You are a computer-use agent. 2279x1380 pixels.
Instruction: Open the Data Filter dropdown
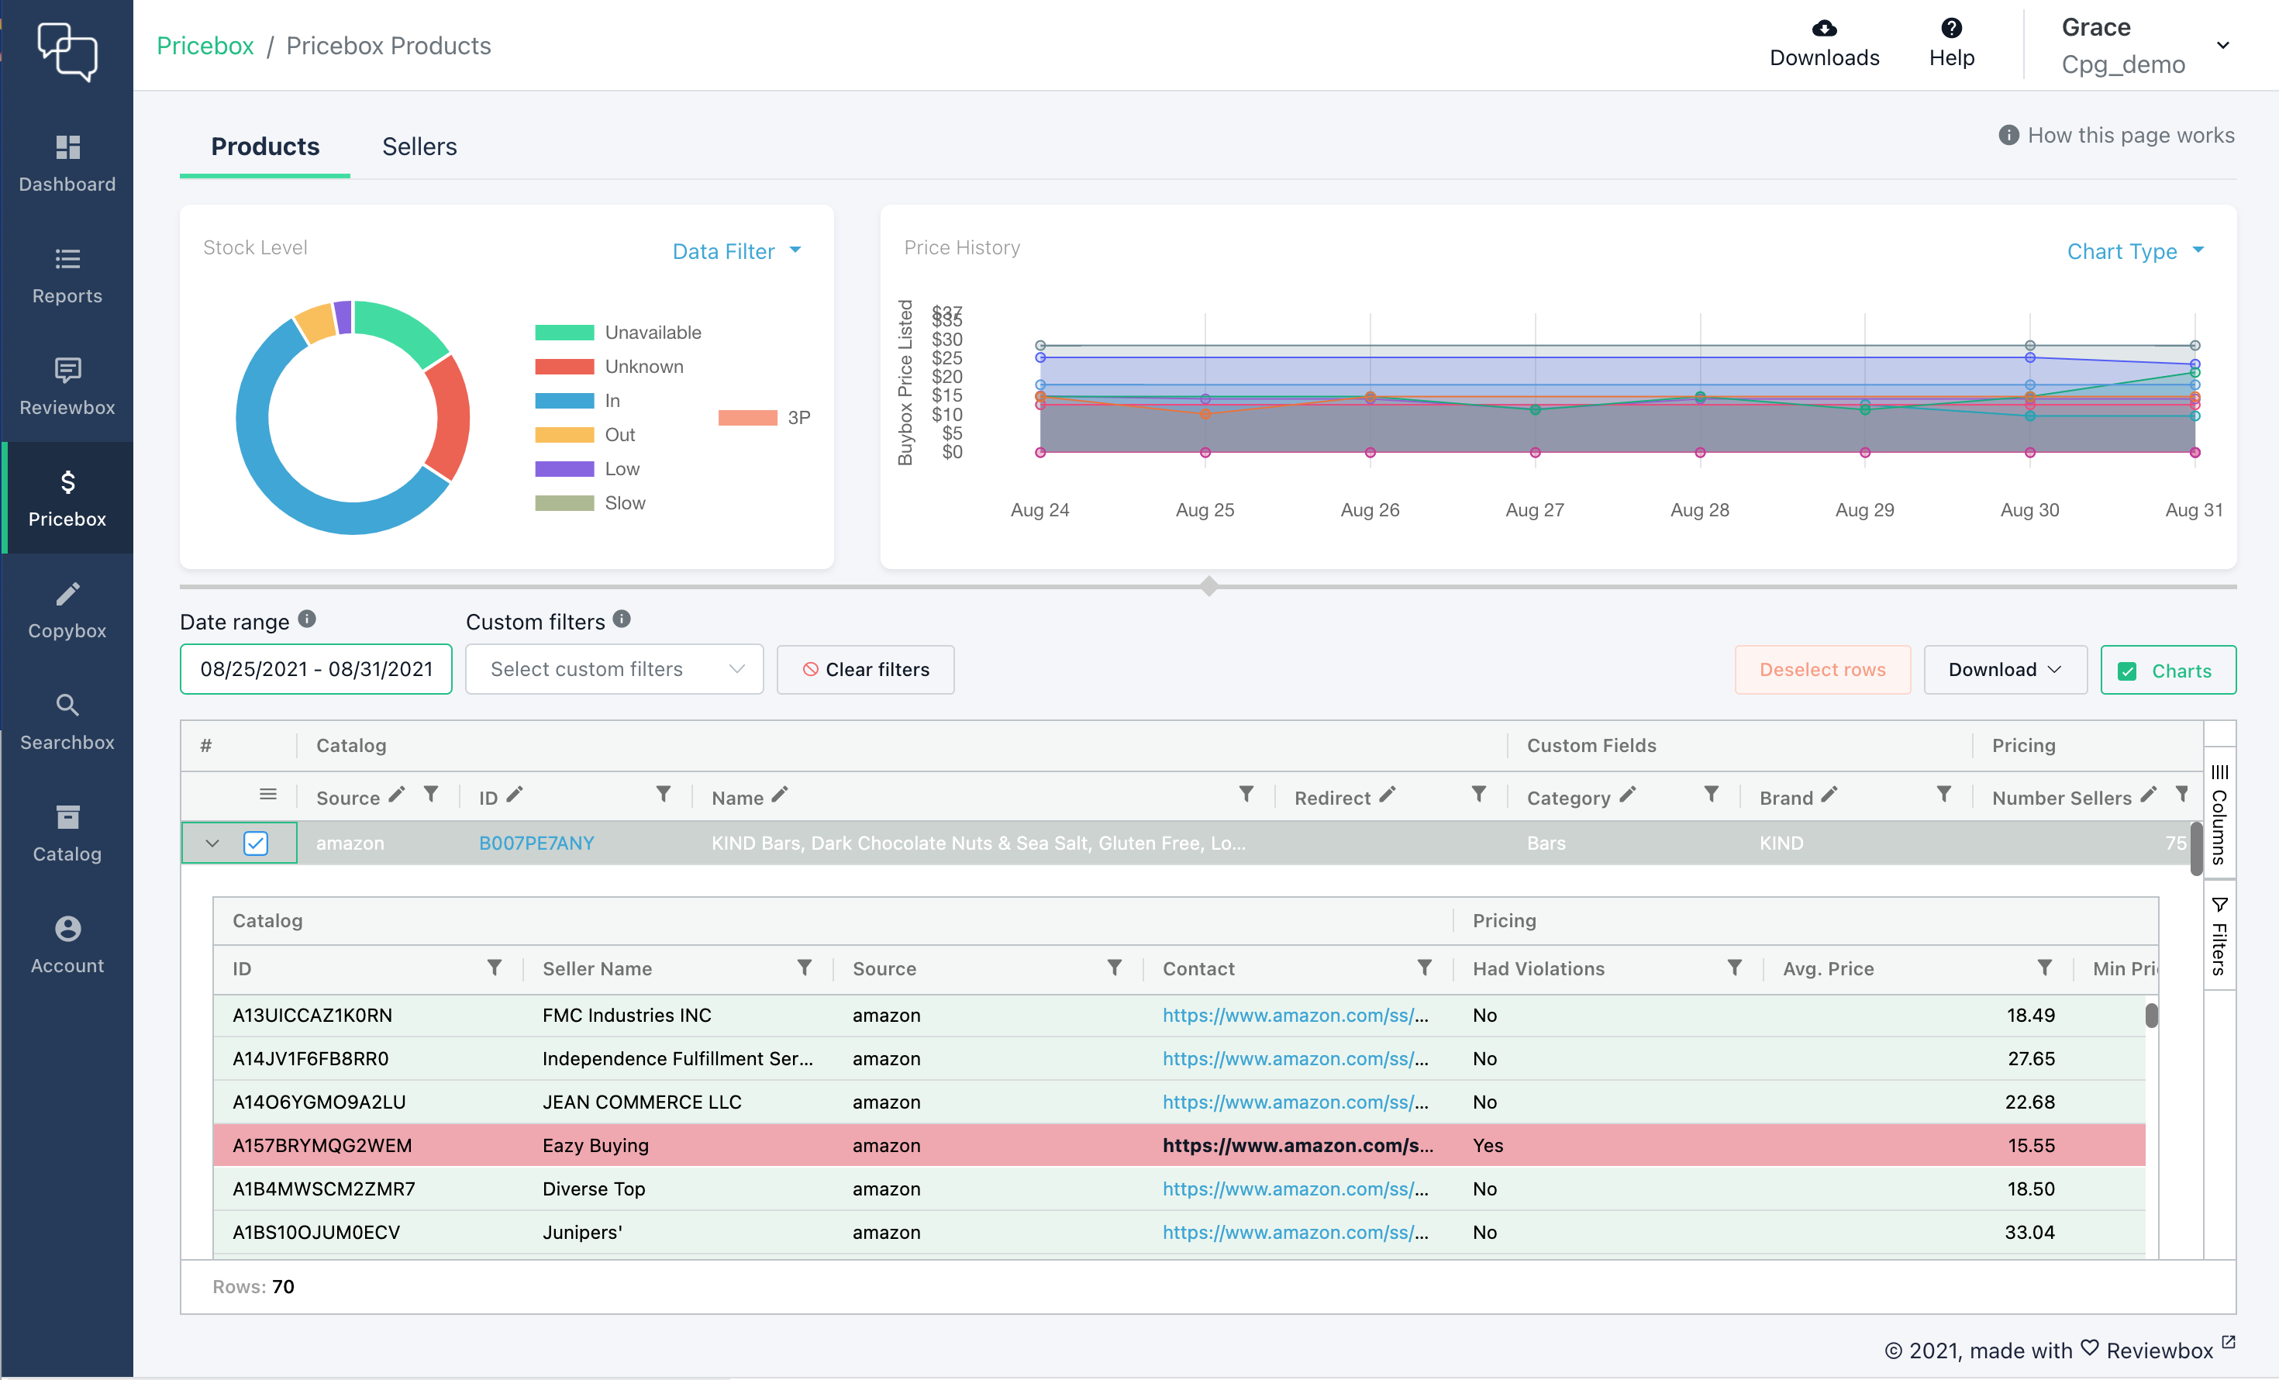coord(736,252)
